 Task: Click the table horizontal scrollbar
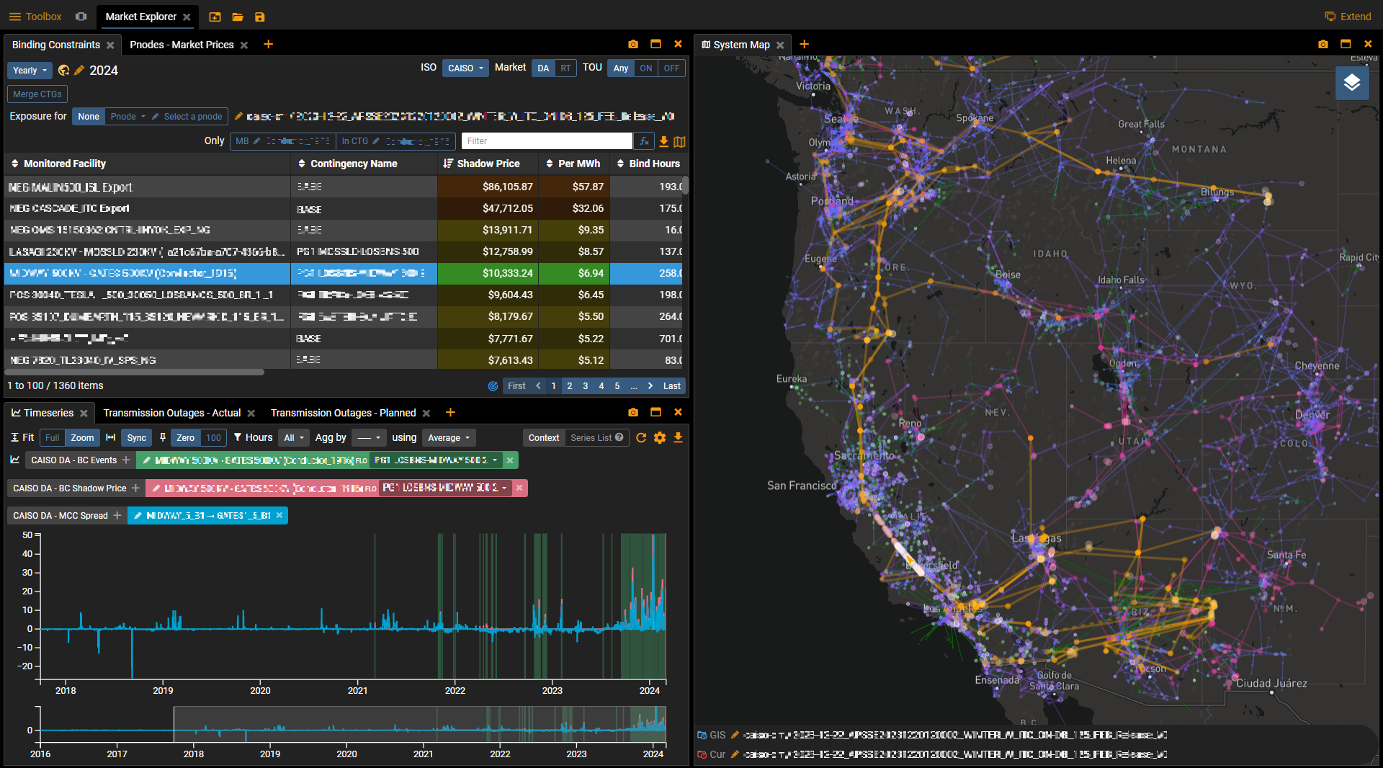coord(135,372)
